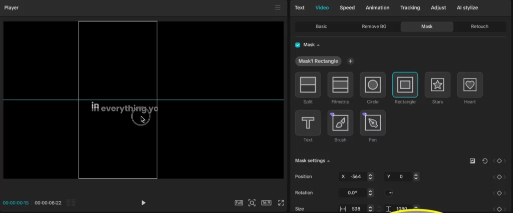Click the Rotation value field
Viewport: 513px width, 213px height.
click(353, 192)
